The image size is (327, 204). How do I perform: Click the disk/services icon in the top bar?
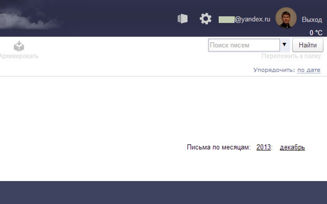point(182,18)
